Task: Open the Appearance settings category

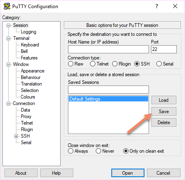Action: 33,71
